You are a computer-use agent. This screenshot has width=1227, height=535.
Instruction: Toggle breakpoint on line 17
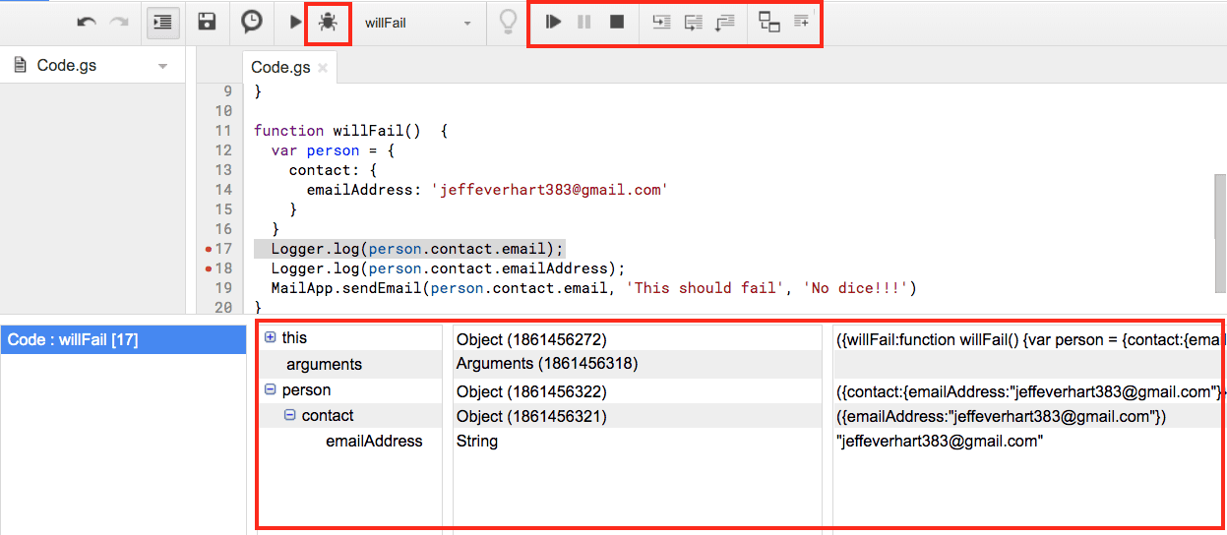coord(209,249)
